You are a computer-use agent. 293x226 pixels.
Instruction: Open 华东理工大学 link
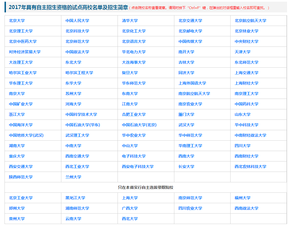(21, 83)
